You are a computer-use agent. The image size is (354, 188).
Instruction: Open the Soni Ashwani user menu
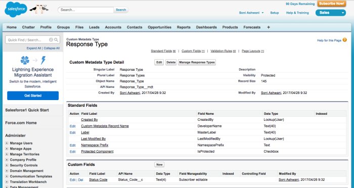[x=251, y=13]
